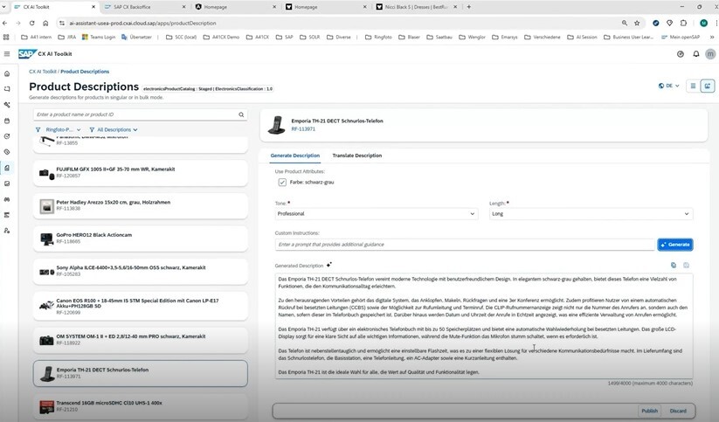The height and width of the screenshot is (422, 719).
Task: Select the Emporia TH-21 DECT product in list
Action: (141, 373)
